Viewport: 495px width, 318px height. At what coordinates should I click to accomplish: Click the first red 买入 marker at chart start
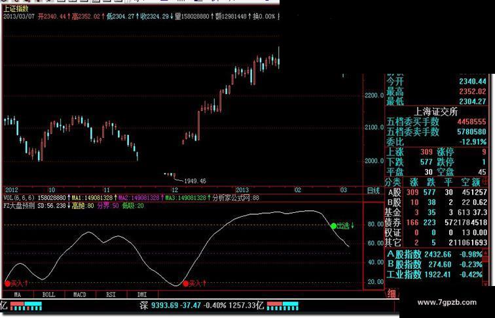pyautogui.click(x=16, y=283)
